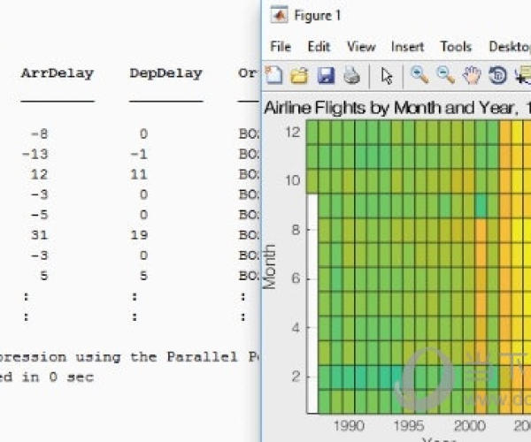Screen dimensions: 531x442
Task: Print the figure with the printer icon
Action: coord(351,76)
